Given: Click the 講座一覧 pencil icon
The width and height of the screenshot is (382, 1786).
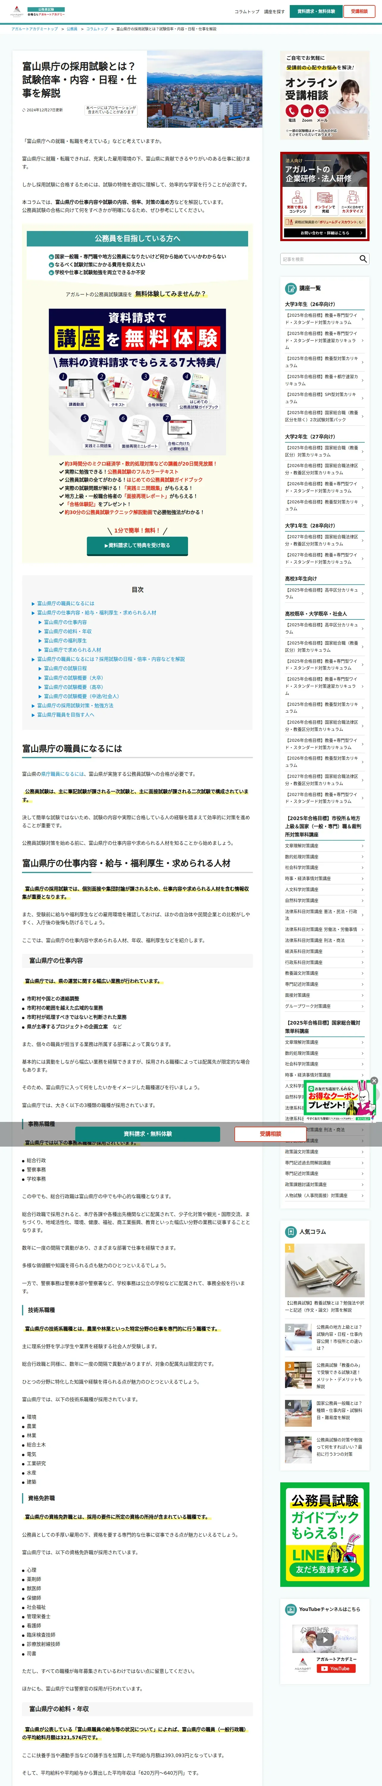Looking at the screenshot, I should pyautogui.click(x=291, y=288).
